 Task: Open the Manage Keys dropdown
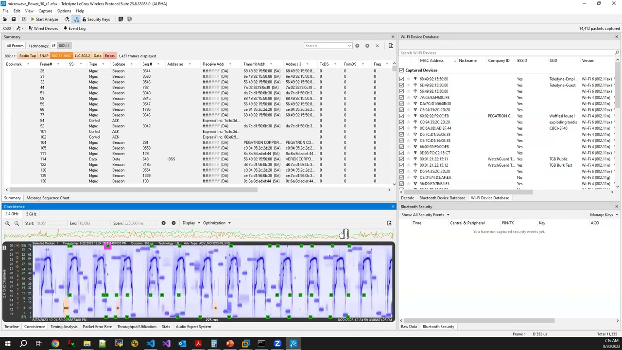coord(604,215)
